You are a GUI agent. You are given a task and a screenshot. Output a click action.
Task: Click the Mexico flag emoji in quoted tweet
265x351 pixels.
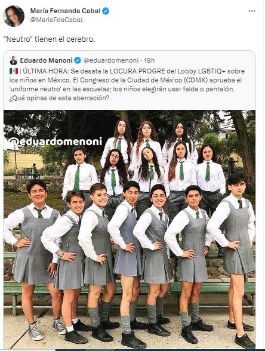tap(14, 71)
